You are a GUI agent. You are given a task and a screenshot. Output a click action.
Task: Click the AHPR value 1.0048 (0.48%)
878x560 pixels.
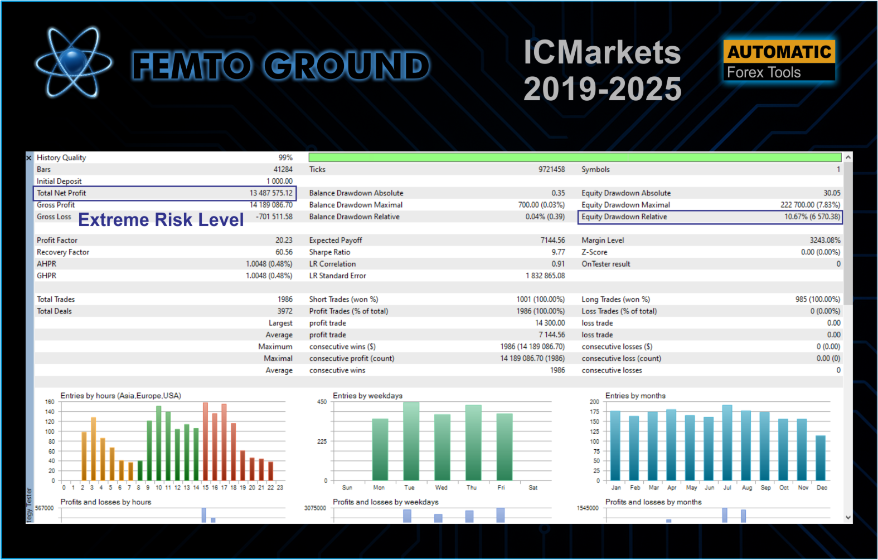[269, 264]
